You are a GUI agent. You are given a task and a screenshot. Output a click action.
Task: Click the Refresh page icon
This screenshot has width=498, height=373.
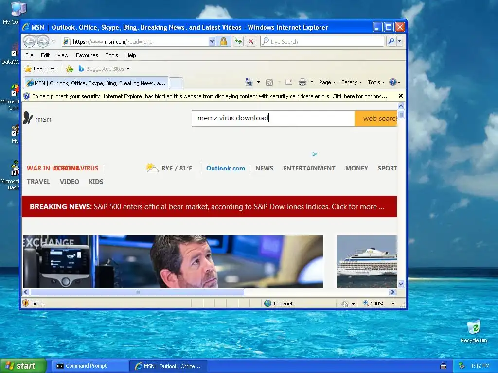coord(238,42)
